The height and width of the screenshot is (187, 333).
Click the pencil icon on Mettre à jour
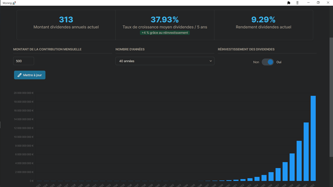pos(19,75)
